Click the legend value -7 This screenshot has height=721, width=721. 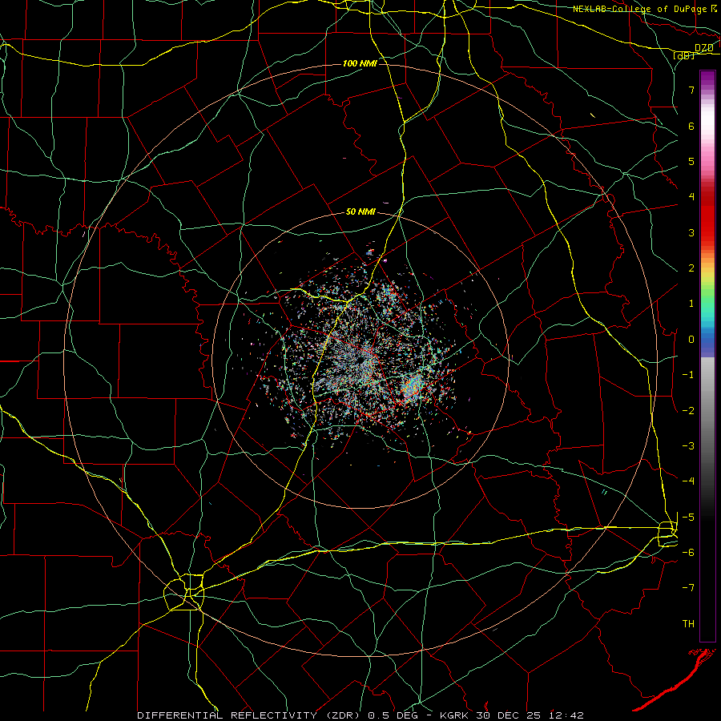(x=688, y=588)
